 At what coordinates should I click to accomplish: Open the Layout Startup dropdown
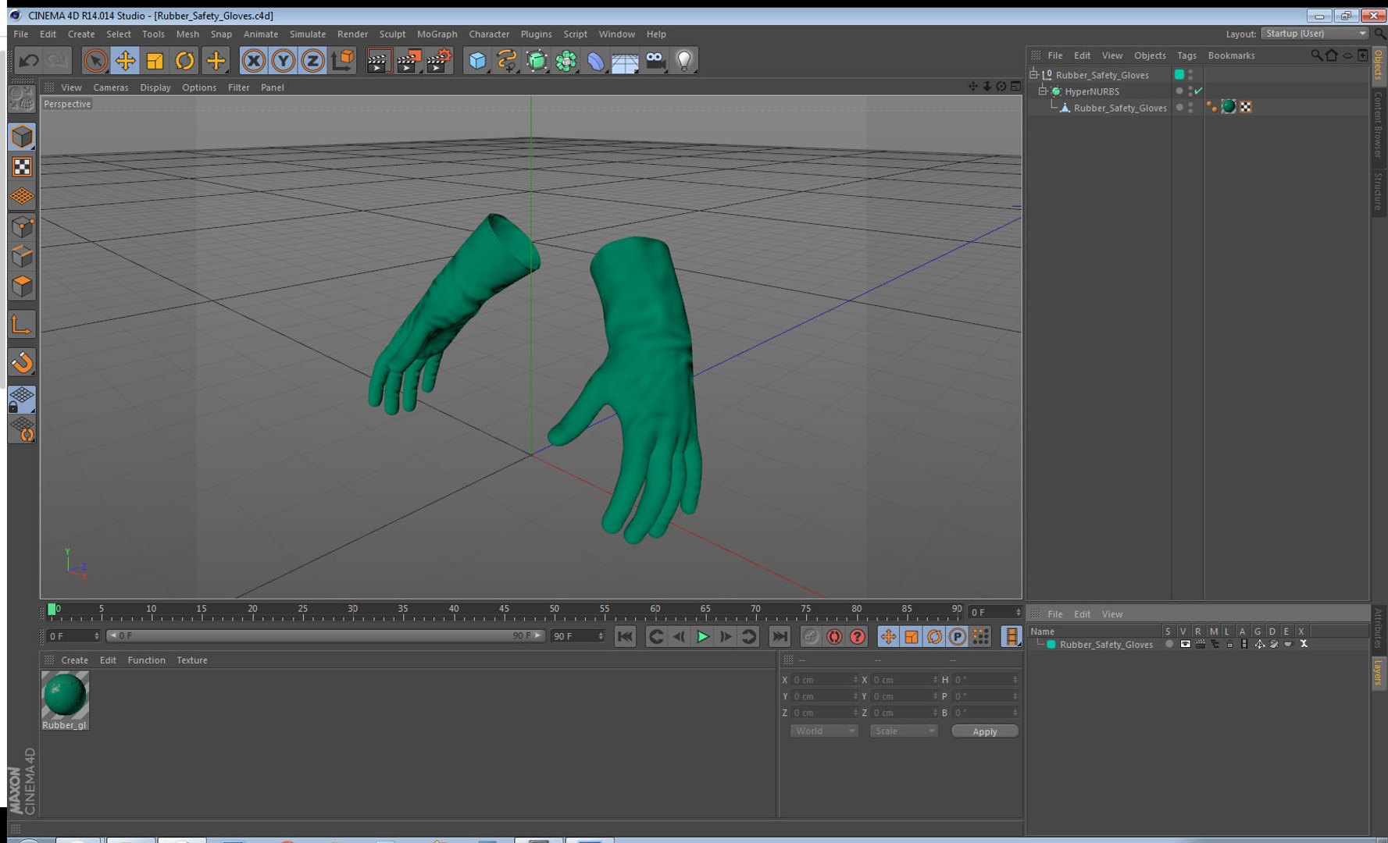pyautogui.click(x=1315, y=34)
